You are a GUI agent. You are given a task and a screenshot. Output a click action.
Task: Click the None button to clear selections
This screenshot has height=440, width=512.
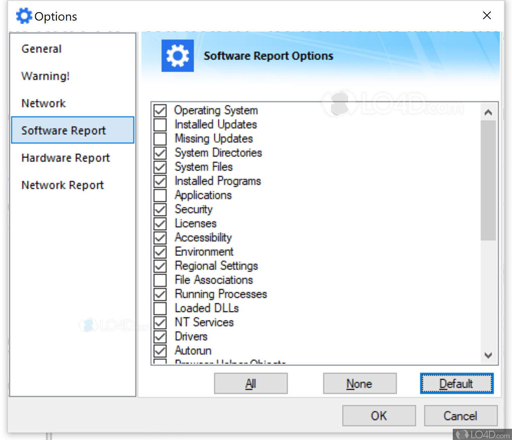(359, 383)
